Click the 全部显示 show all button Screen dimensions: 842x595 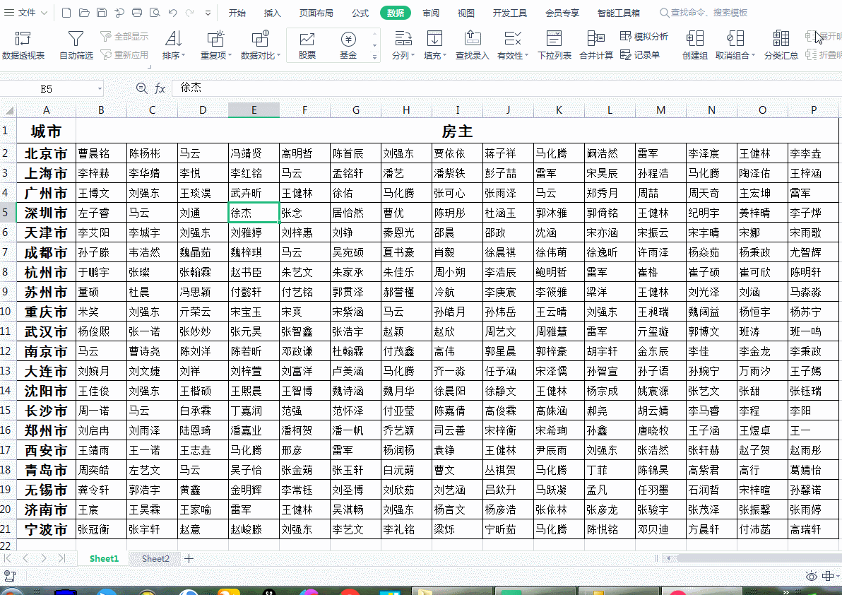[x=124, y=37]
